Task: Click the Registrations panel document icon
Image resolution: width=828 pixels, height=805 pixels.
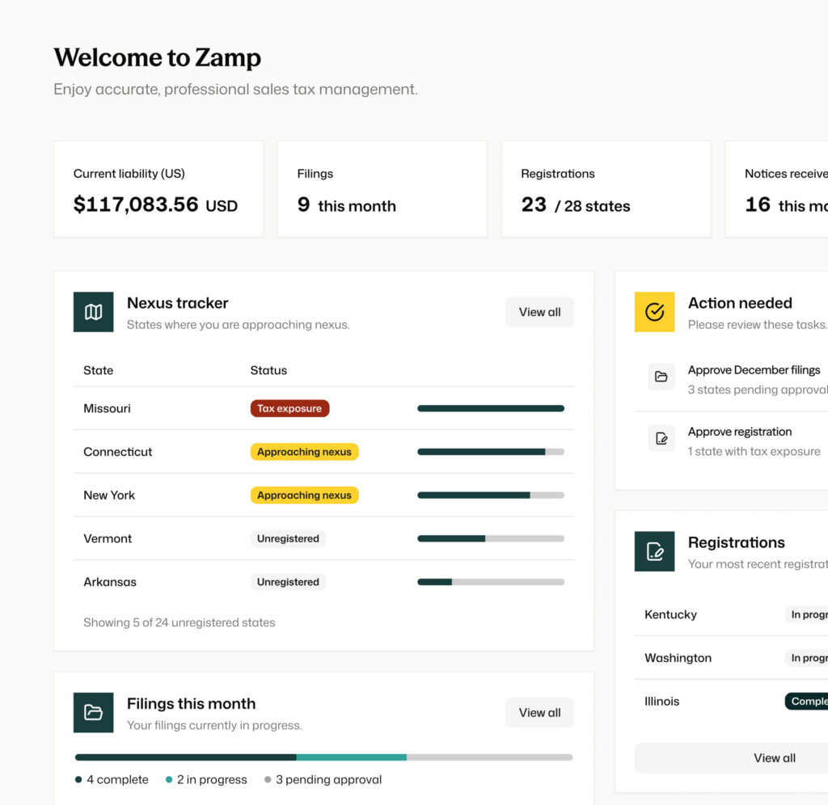Action: coord(654,551)
